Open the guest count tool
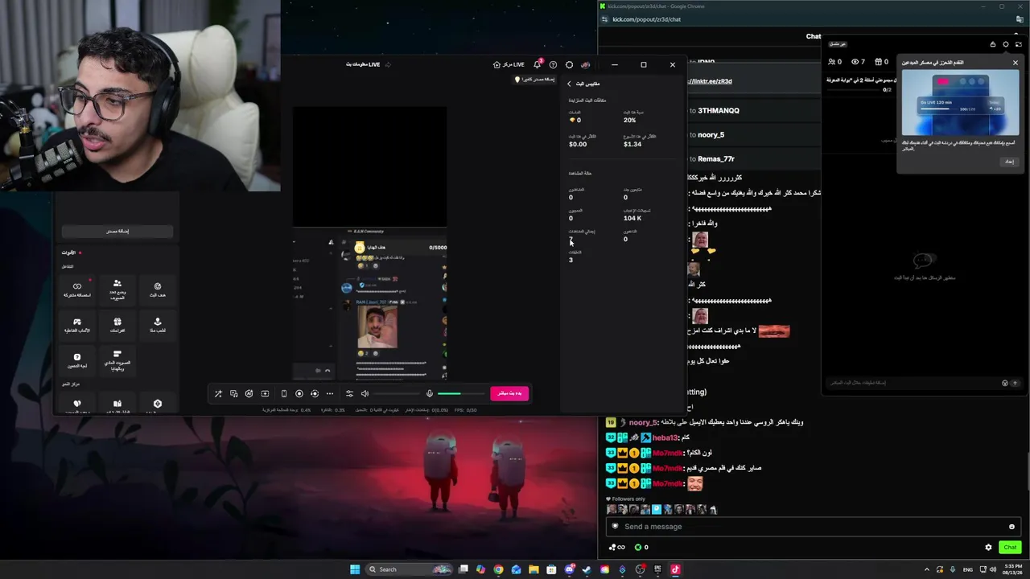The width and height of the screenshot is (1030, 579). (117, 289)
